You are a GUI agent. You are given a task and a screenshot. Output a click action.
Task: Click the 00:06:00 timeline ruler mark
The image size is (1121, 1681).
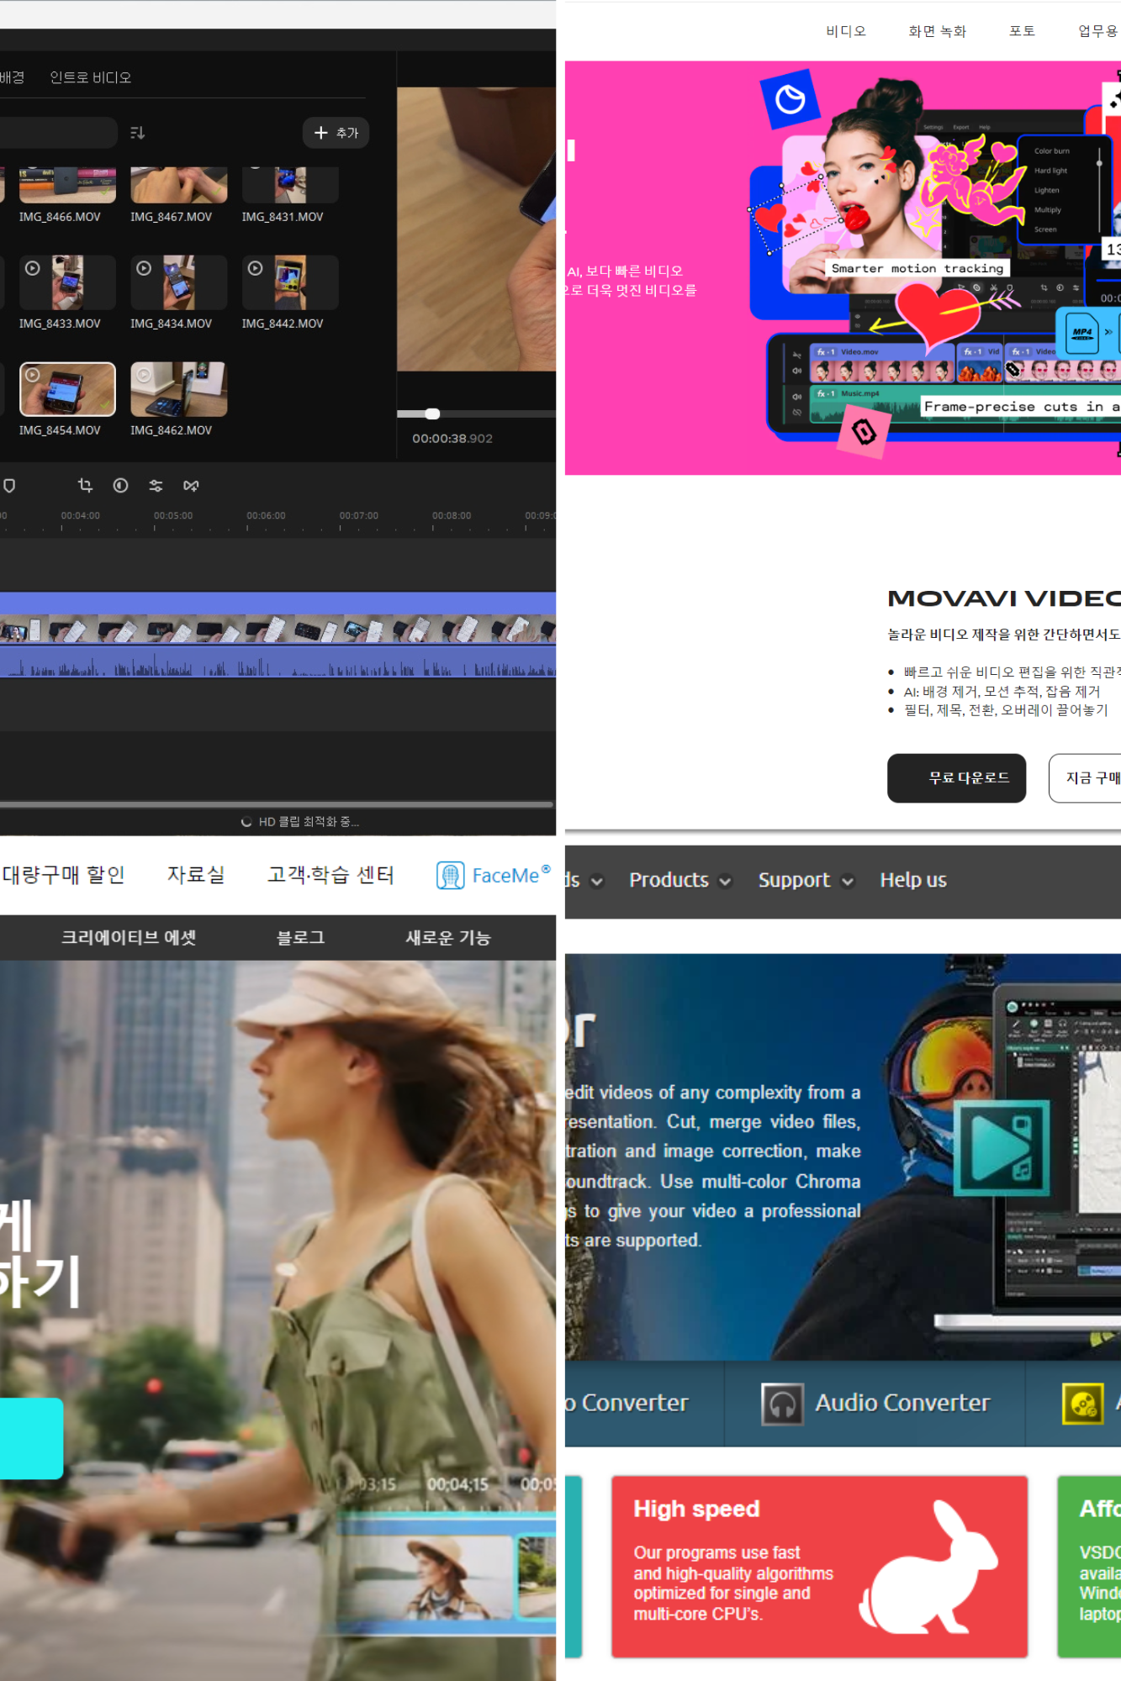point(266,516)
